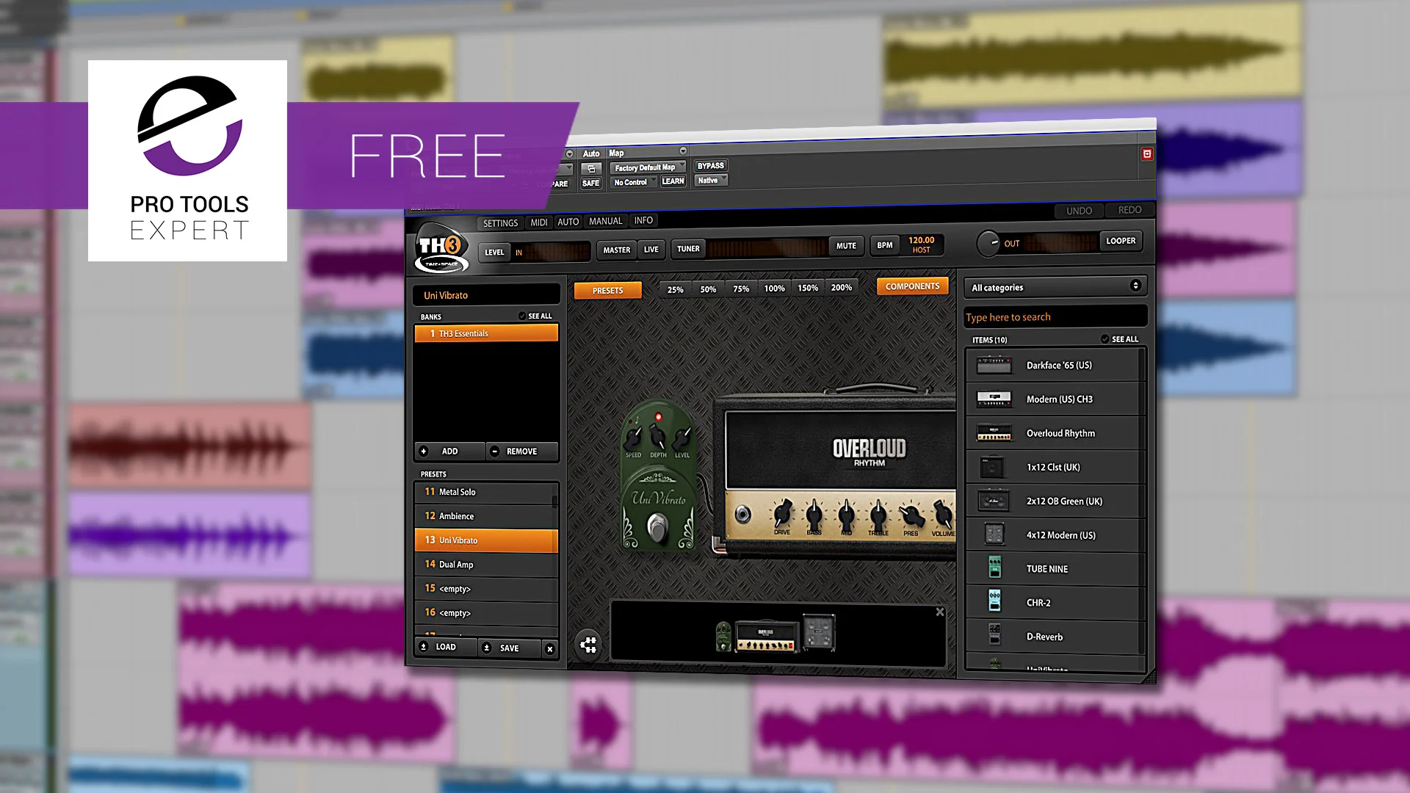
Task: Select the Darkface '65 (US) amp icon
Action: click(994, 365)
